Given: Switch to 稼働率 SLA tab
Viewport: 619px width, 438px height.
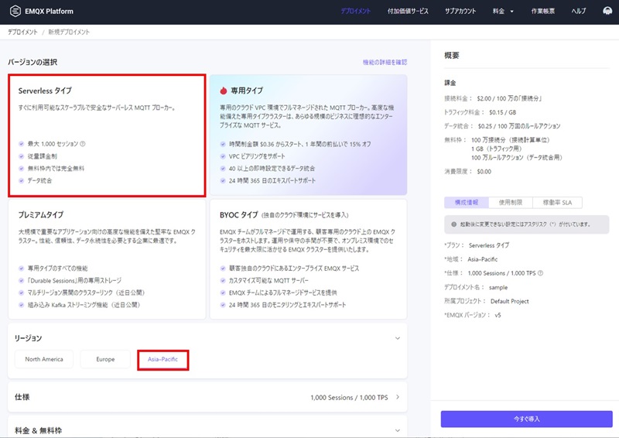Looking at the screenshot, I should (x=557, y=202).
